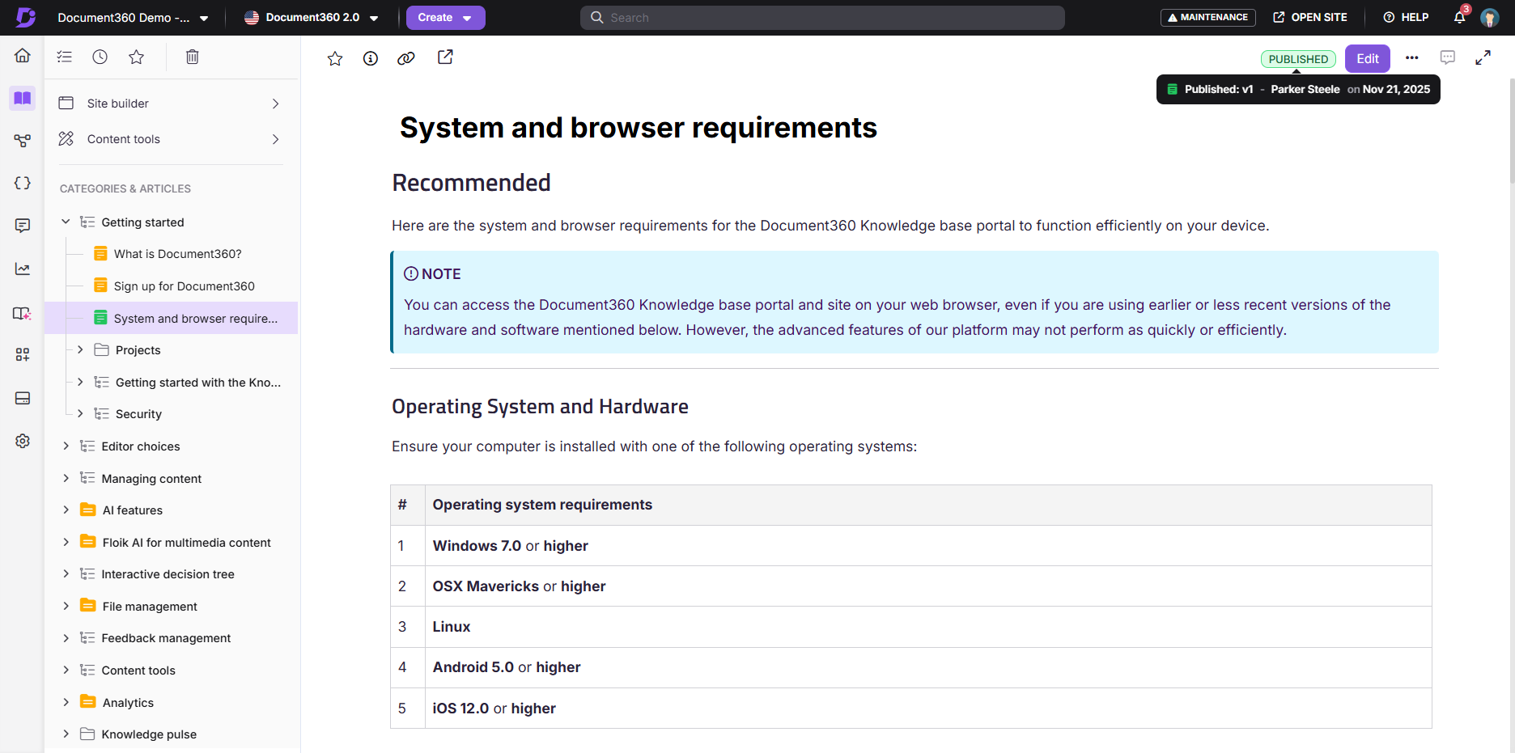Open the API documentation curly braces icon
Image resolution: width=1515 pixels, height=753 pixels.
[22, 182]
